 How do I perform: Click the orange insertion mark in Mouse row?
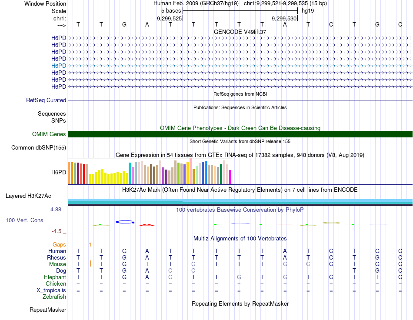pyautogui.click(x=90, y=263)
